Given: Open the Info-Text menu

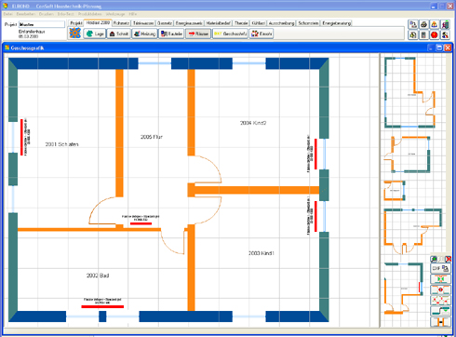Looking at the screenshot, I should [66, 14].
